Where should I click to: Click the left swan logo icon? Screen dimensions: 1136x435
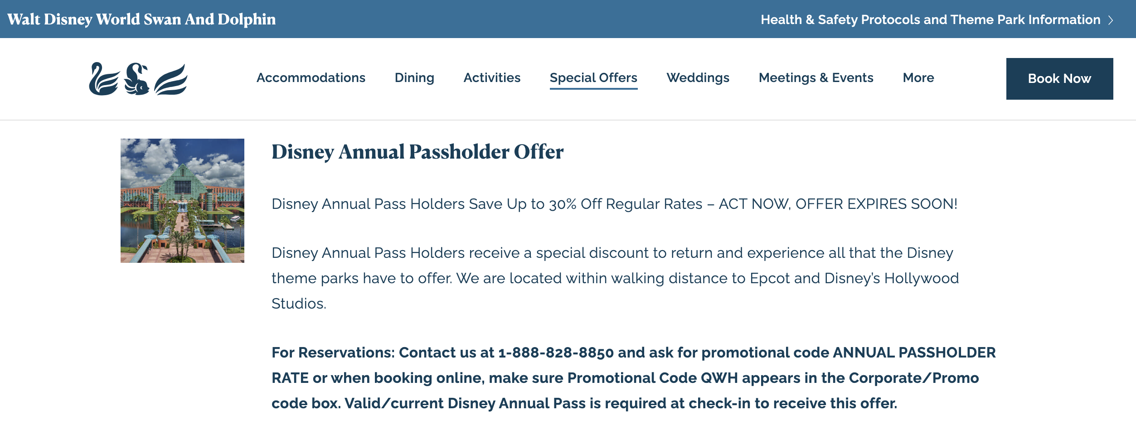coord(103,79)
